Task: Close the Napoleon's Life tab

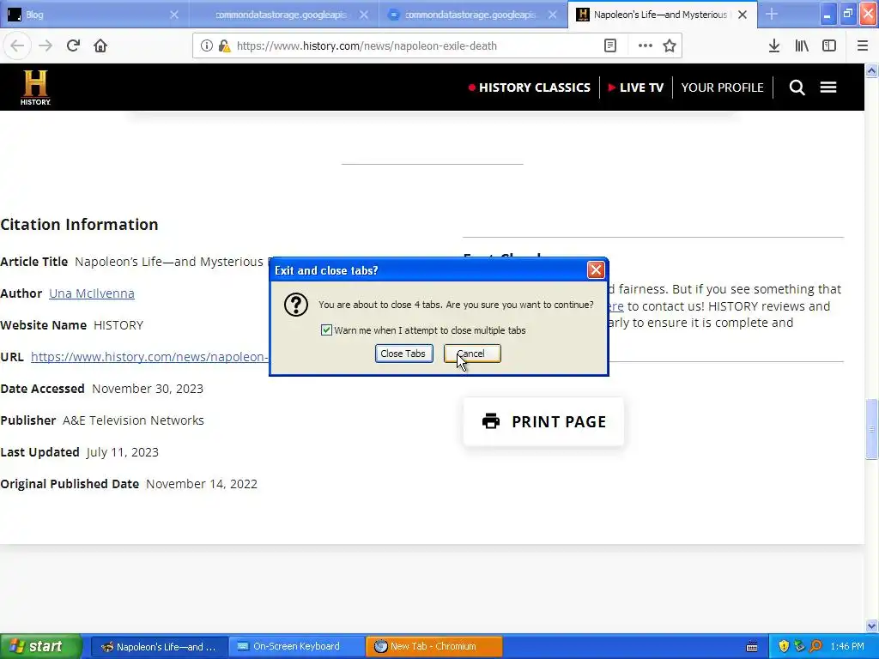Action: click(x=743, y=15)
